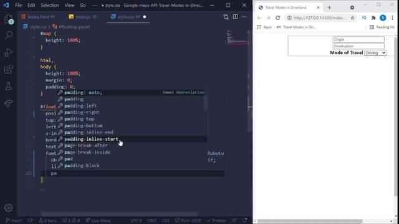Viewport: 399px width, 224px height.
Task: Open the overflow menu ellipsis in menu bar
Action: point(94,5)
